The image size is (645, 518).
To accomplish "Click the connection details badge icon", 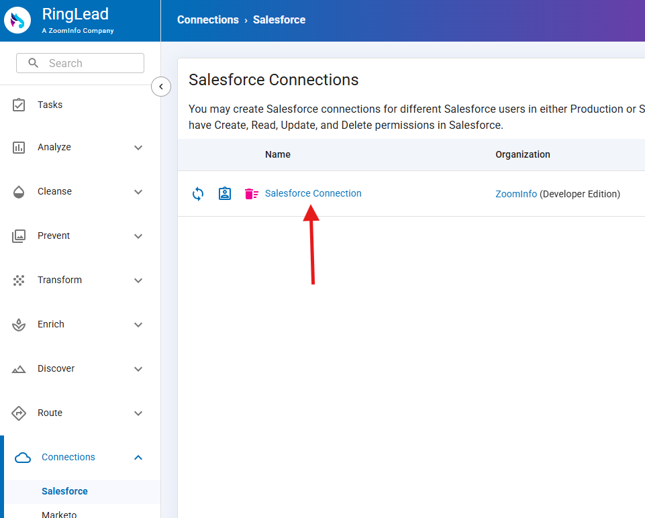I will (225, 194).
